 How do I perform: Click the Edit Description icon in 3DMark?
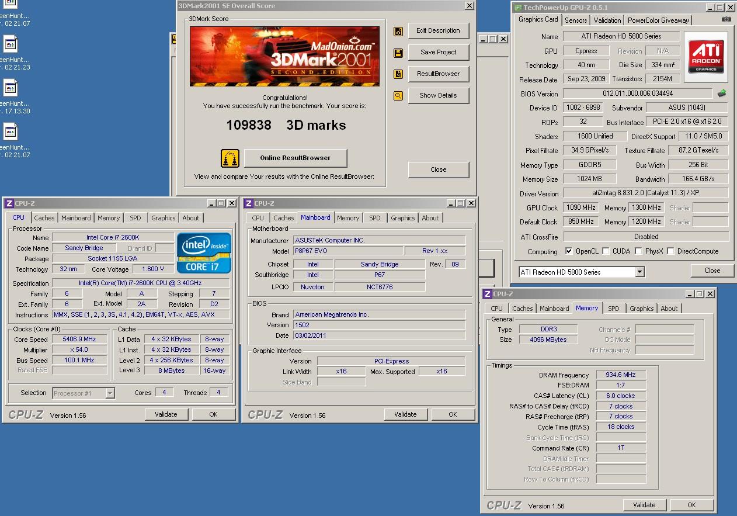click(x=398, y=31)
